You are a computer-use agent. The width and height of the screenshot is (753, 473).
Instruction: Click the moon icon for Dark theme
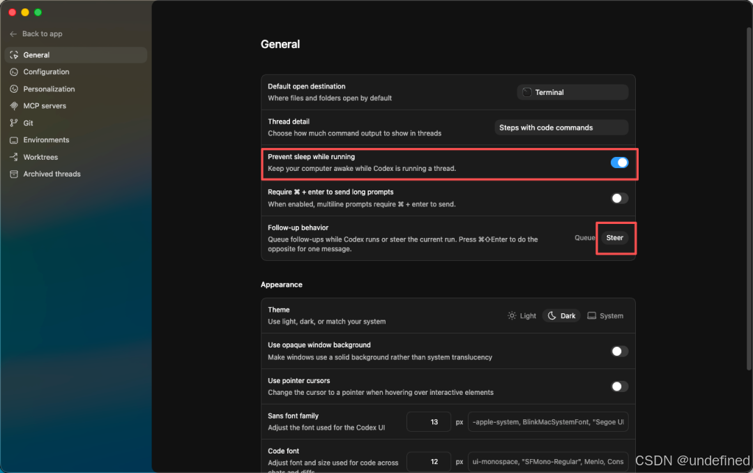[552, 316]
